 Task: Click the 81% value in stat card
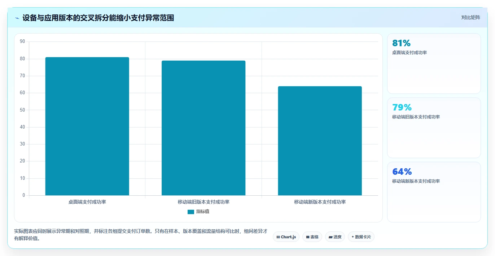point(401,43)
